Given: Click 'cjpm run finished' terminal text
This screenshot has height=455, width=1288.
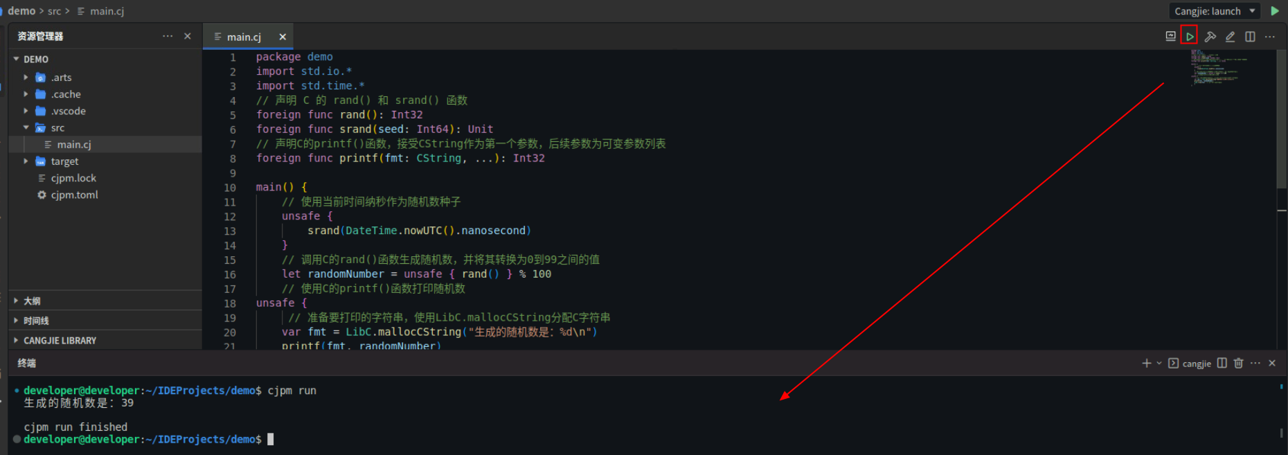Looking at the screenshot, I should (75, 427).
